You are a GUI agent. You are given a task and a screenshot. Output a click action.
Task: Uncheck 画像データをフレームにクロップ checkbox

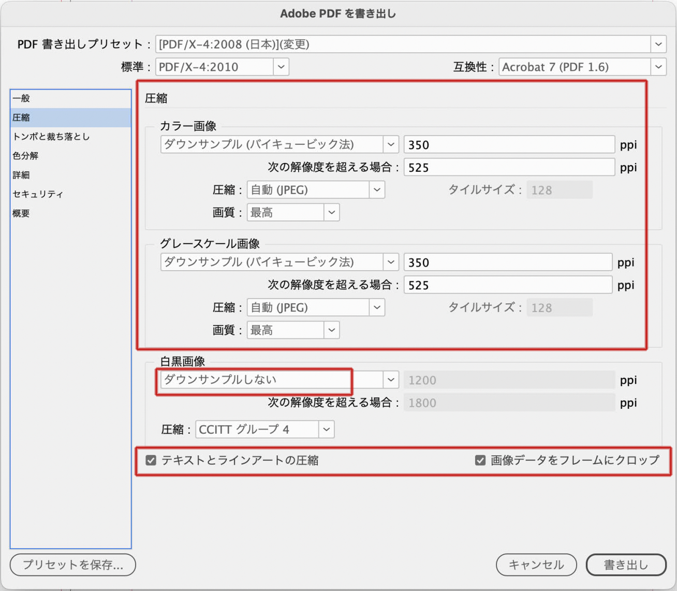(x=480, y=460)
